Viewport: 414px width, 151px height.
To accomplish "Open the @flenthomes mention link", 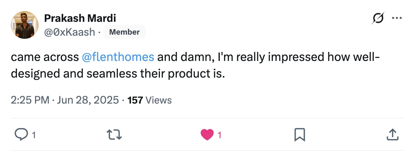I will (x=118, y=57).
